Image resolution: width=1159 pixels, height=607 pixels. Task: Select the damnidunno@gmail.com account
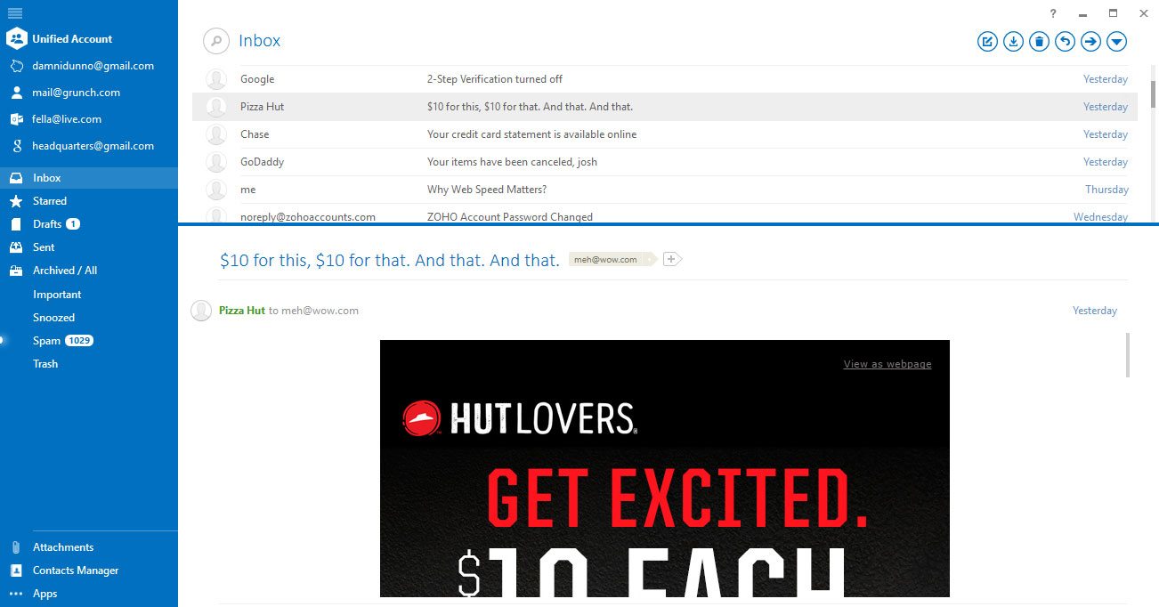[x=93, y=66]
